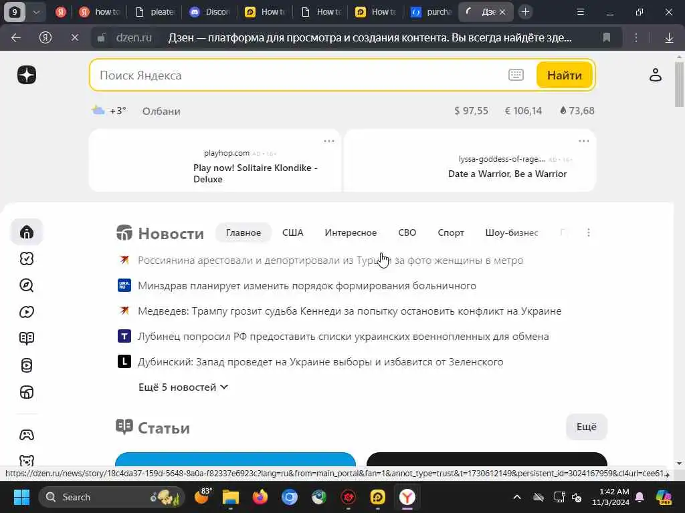
Task: Open a new browser tab
Action: tap(526, 12)
